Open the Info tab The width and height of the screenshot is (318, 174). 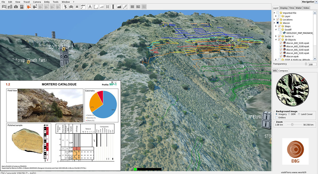275,71
